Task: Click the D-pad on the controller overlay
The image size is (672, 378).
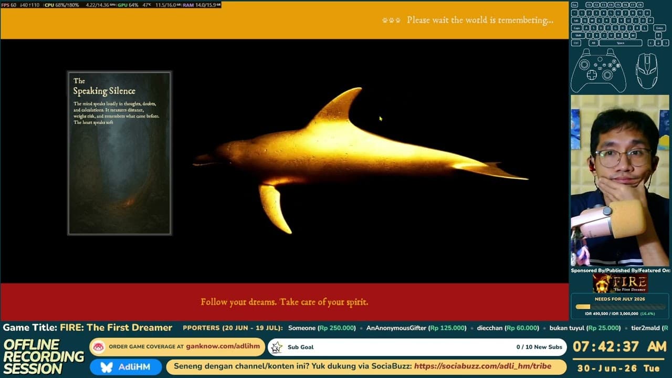Action: click(x=592, y=75)
